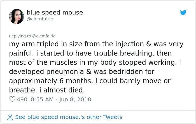Open the blue speed mouse profile picture
The image size is (196, 124).
click(x=17, y=16)
